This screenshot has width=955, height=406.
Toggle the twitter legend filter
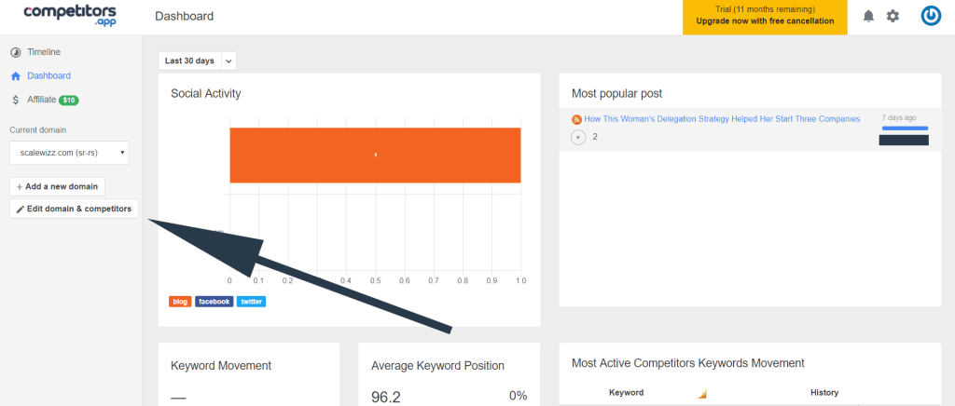click(251, 302)
